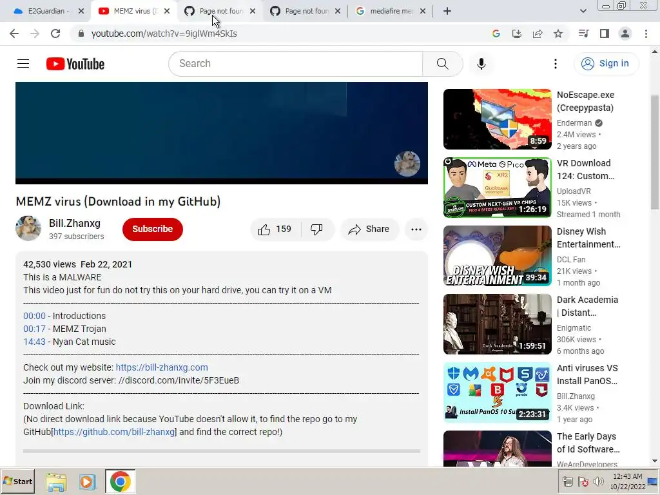This screenshot has height=495, width=660.
Task: Click Bill.Zhanxg channel avatar
Action: click(28, 229)
